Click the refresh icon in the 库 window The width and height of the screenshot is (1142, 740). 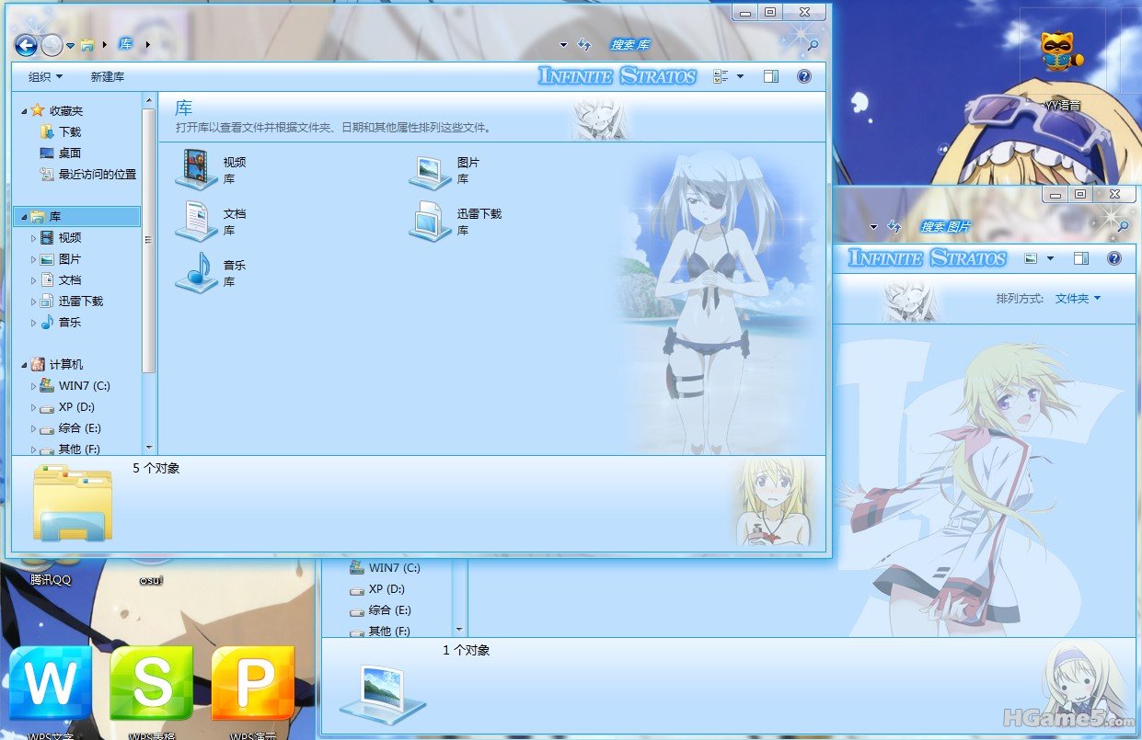tap(583, 44)
